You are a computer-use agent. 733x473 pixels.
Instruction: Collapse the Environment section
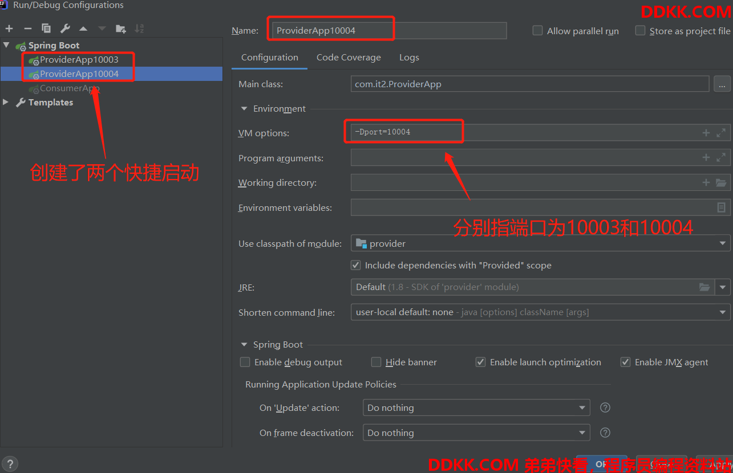point(244,108)
